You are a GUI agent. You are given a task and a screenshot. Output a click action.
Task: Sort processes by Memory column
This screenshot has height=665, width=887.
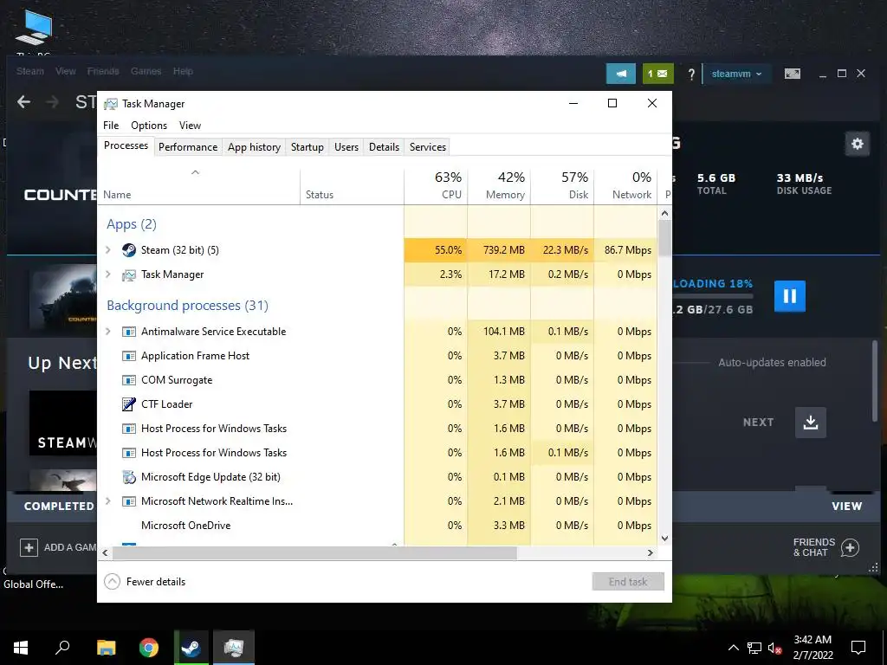pos(499,186)
